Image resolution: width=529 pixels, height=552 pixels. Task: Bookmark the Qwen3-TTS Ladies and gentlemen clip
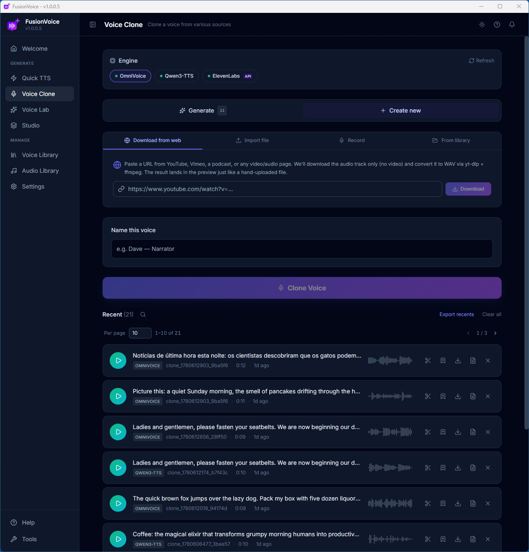pos(443,468)
